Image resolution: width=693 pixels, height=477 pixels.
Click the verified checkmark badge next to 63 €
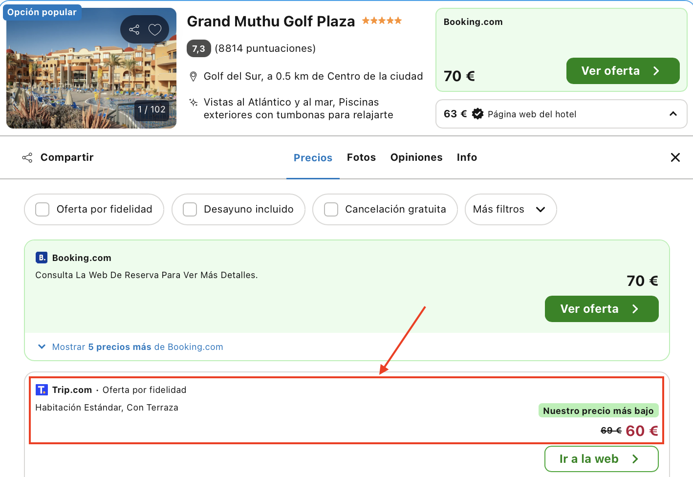[x=477, y=113]
